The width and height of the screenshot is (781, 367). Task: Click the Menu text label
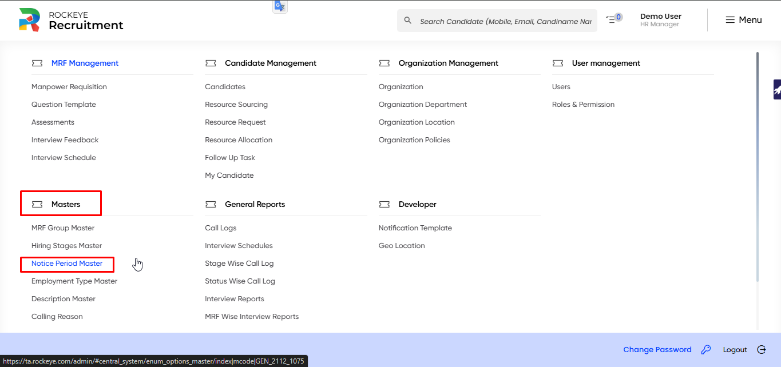[750, 20]
